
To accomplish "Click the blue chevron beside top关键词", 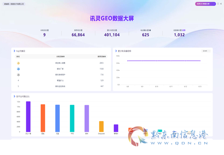I will 14,51.
